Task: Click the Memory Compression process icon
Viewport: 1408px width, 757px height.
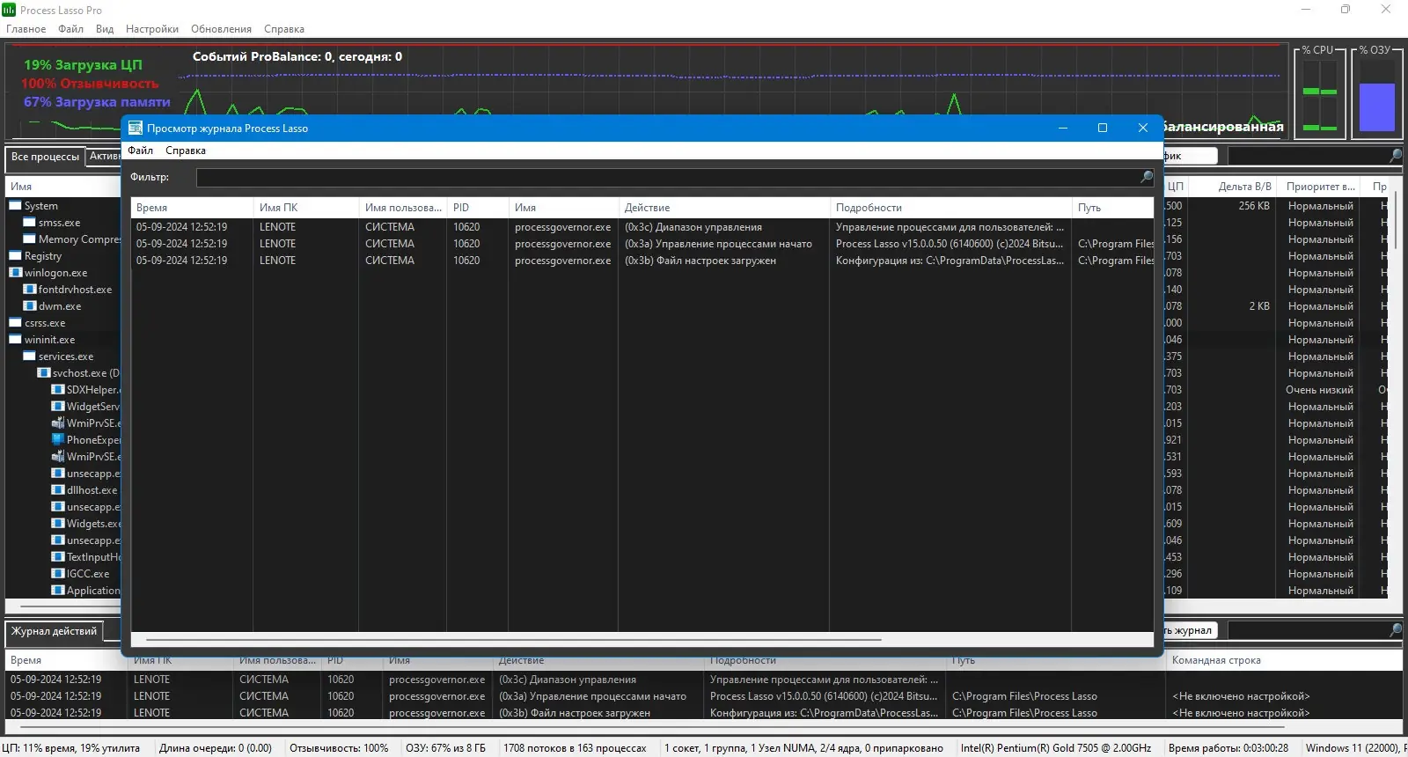Action: 29,239
